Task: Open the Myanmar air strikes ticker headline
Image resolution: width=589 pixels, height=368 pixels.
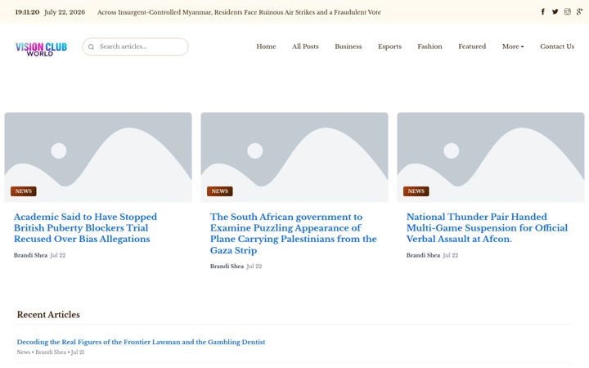Action: (239, 12)
